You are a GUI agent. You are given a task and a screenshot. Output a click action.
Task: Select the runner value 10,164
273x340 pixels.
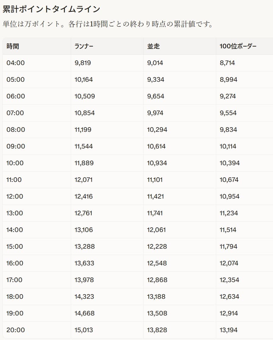tap(84, 80)
